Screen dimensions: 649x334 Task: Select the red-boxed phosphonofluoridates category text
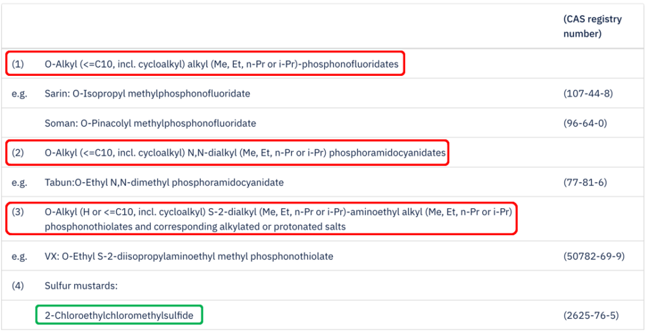(222, 64)
